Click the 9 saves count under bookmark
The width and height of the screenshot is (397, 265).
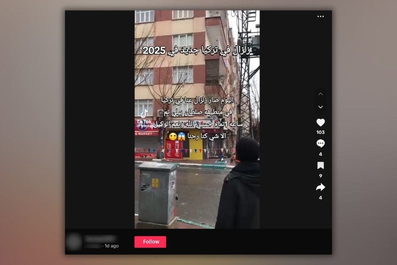coord(320,176)
